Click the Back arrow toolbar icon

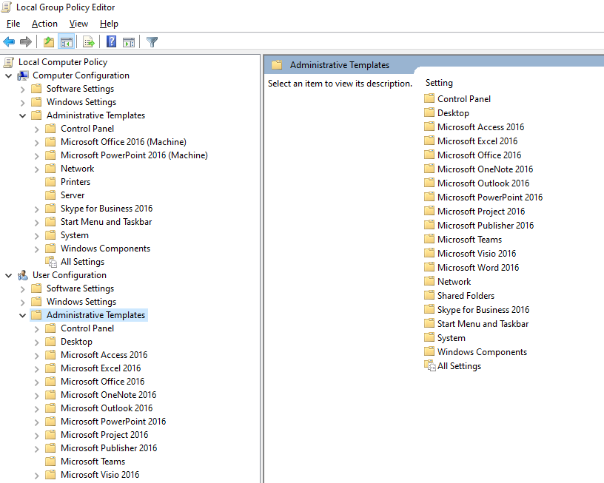tap(9, 41)
